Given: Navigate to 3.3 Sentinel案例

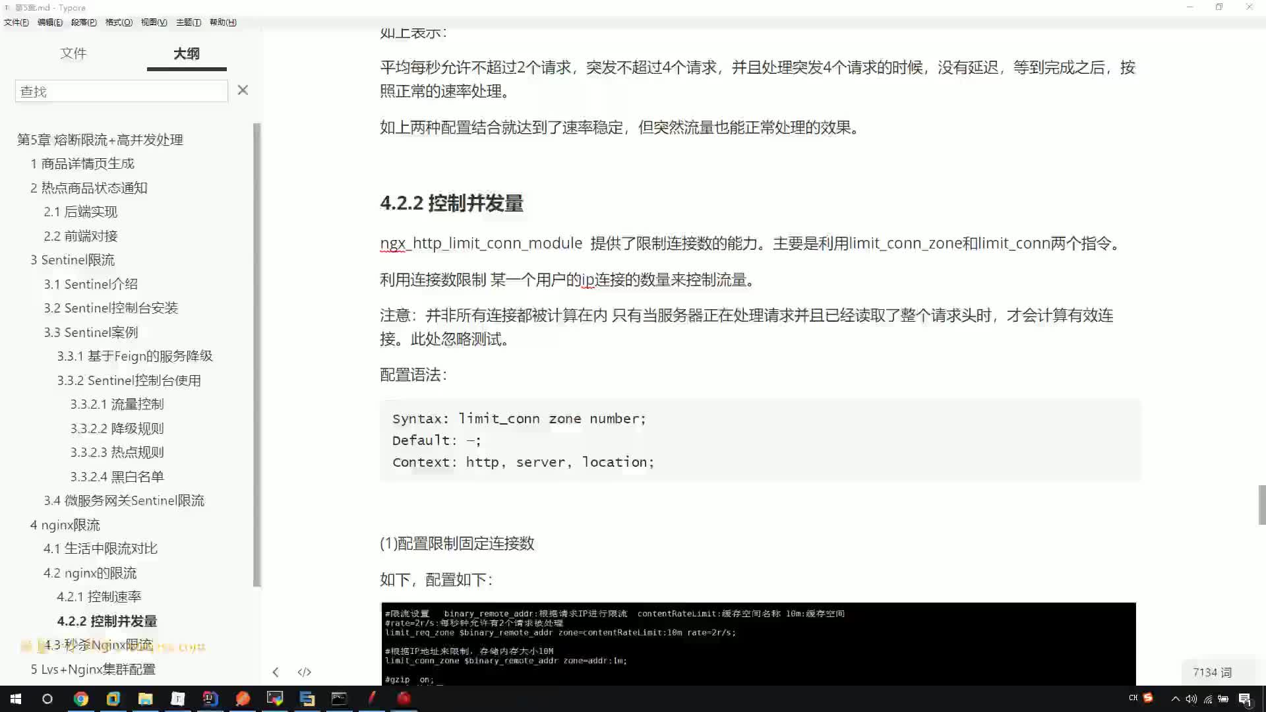Looking at the screenshot, I should [x=91, y=332].
